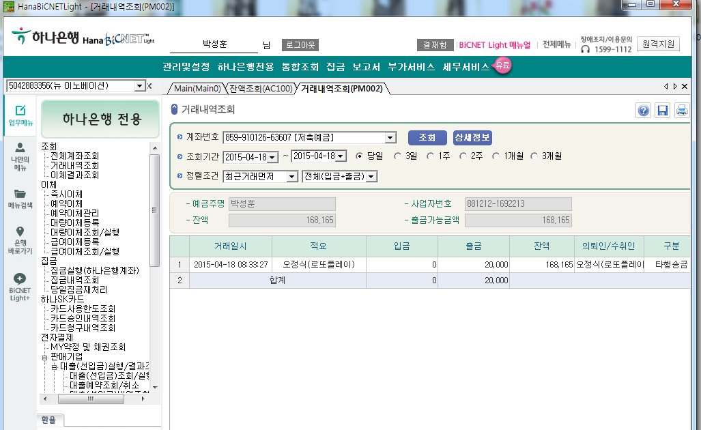The height and width of the screenshot is (430, 701).
Task: Select 즉시이체 in the menu tree
Action: [66, 195]
